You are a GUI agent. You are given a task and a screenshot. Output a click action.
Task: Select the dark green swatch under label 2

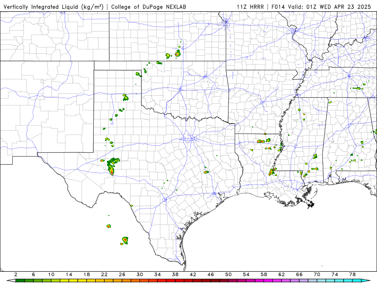click(20, 281)
